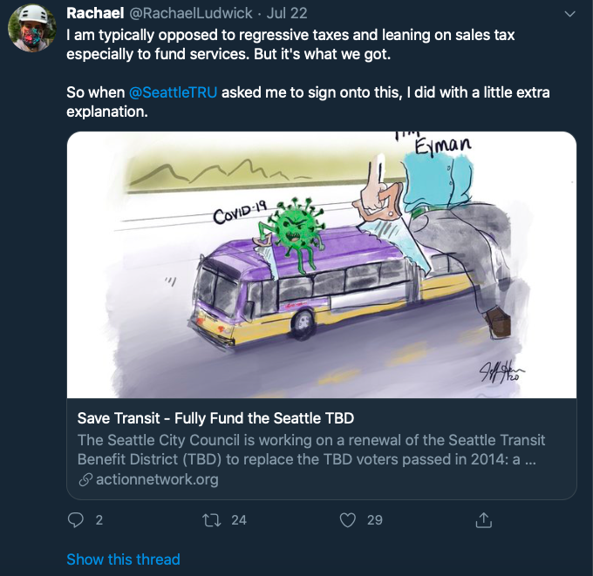Image resolution: width=593 pixels, height=576 pixels.
Task: Click the like count of 29
Action: (x=374, y=520)
